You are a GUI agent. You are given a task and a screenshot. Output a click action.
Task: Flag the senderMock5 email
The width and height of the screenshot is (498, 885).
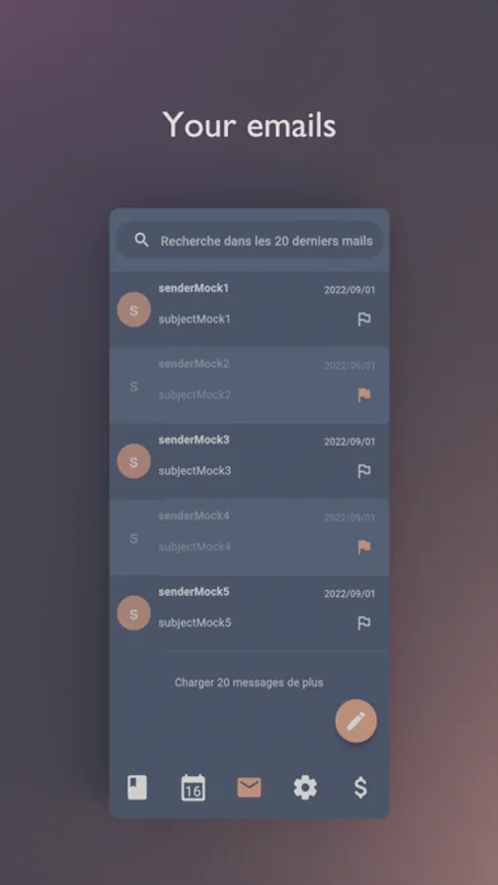pyautogui.click(x=364, y=622)
